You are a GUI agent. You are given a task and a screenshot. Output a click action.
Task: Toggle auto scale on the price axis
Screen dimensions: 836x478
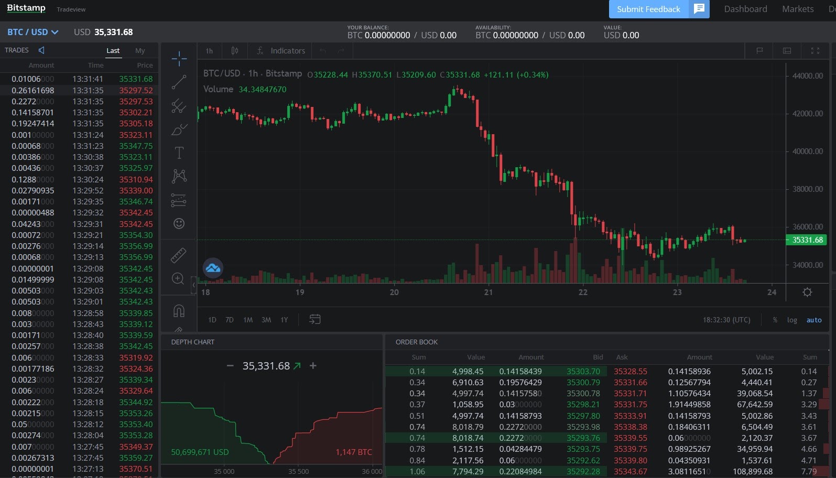[813, 320]
